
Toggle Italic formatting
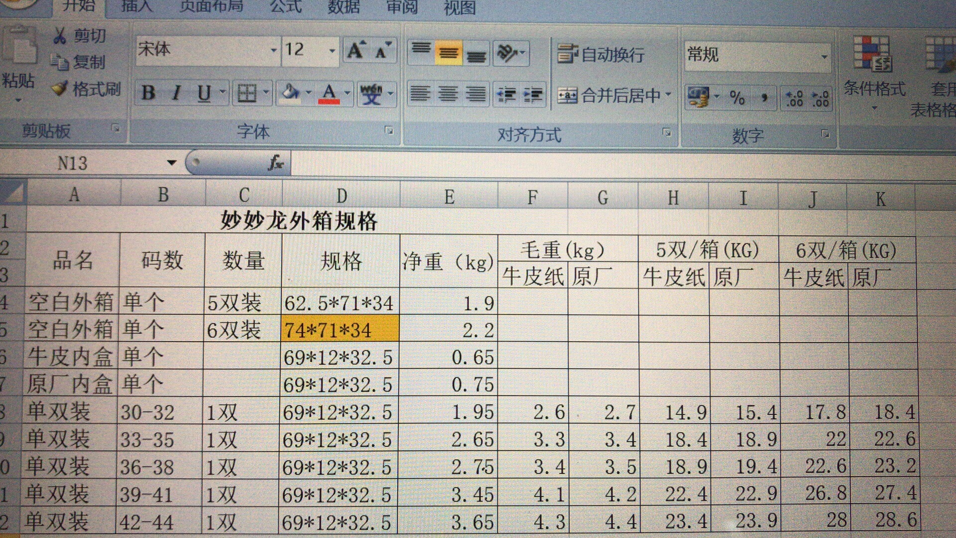coord(176,93)
